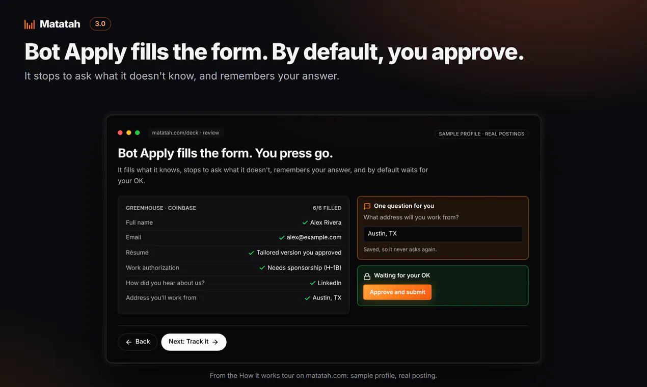Click the green check beside LinkedIn
This screenshot has width=647, height=387.
tap(313, 283)
